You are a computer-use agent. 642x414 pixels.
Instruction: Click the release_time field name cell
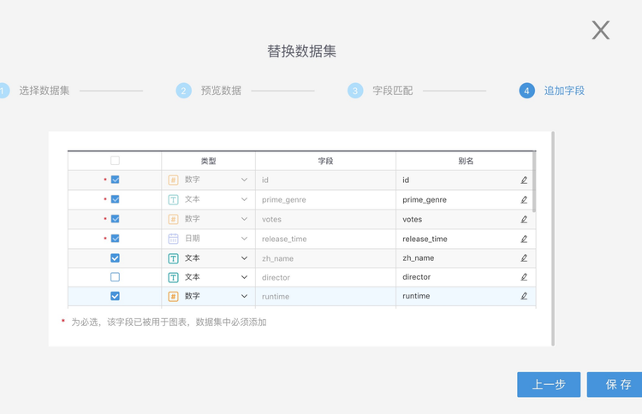click(325, 239)
